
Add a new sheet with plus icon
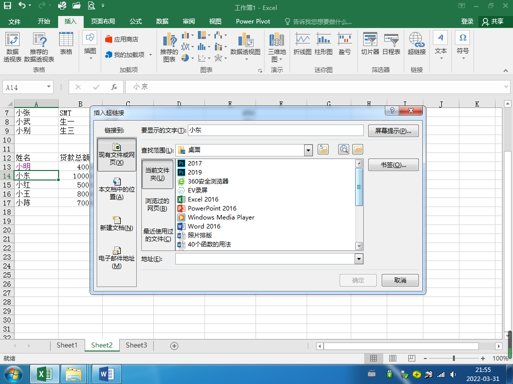[174, 346]
